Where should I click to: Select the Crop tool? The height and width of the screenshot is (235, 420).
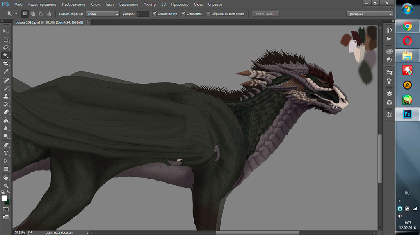click(6, 64)
